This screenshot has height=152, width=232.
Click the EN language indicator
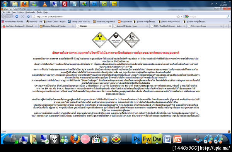(212, 3)
